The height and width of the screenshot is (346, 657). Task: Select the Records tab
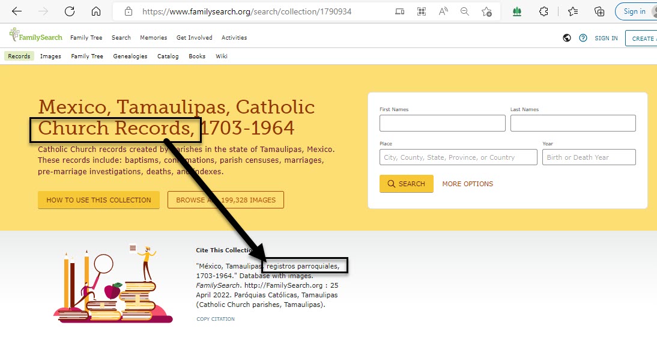19,56
